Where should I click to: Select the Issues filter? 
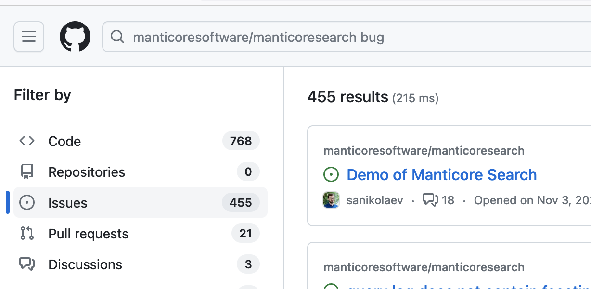click(141, 203)
